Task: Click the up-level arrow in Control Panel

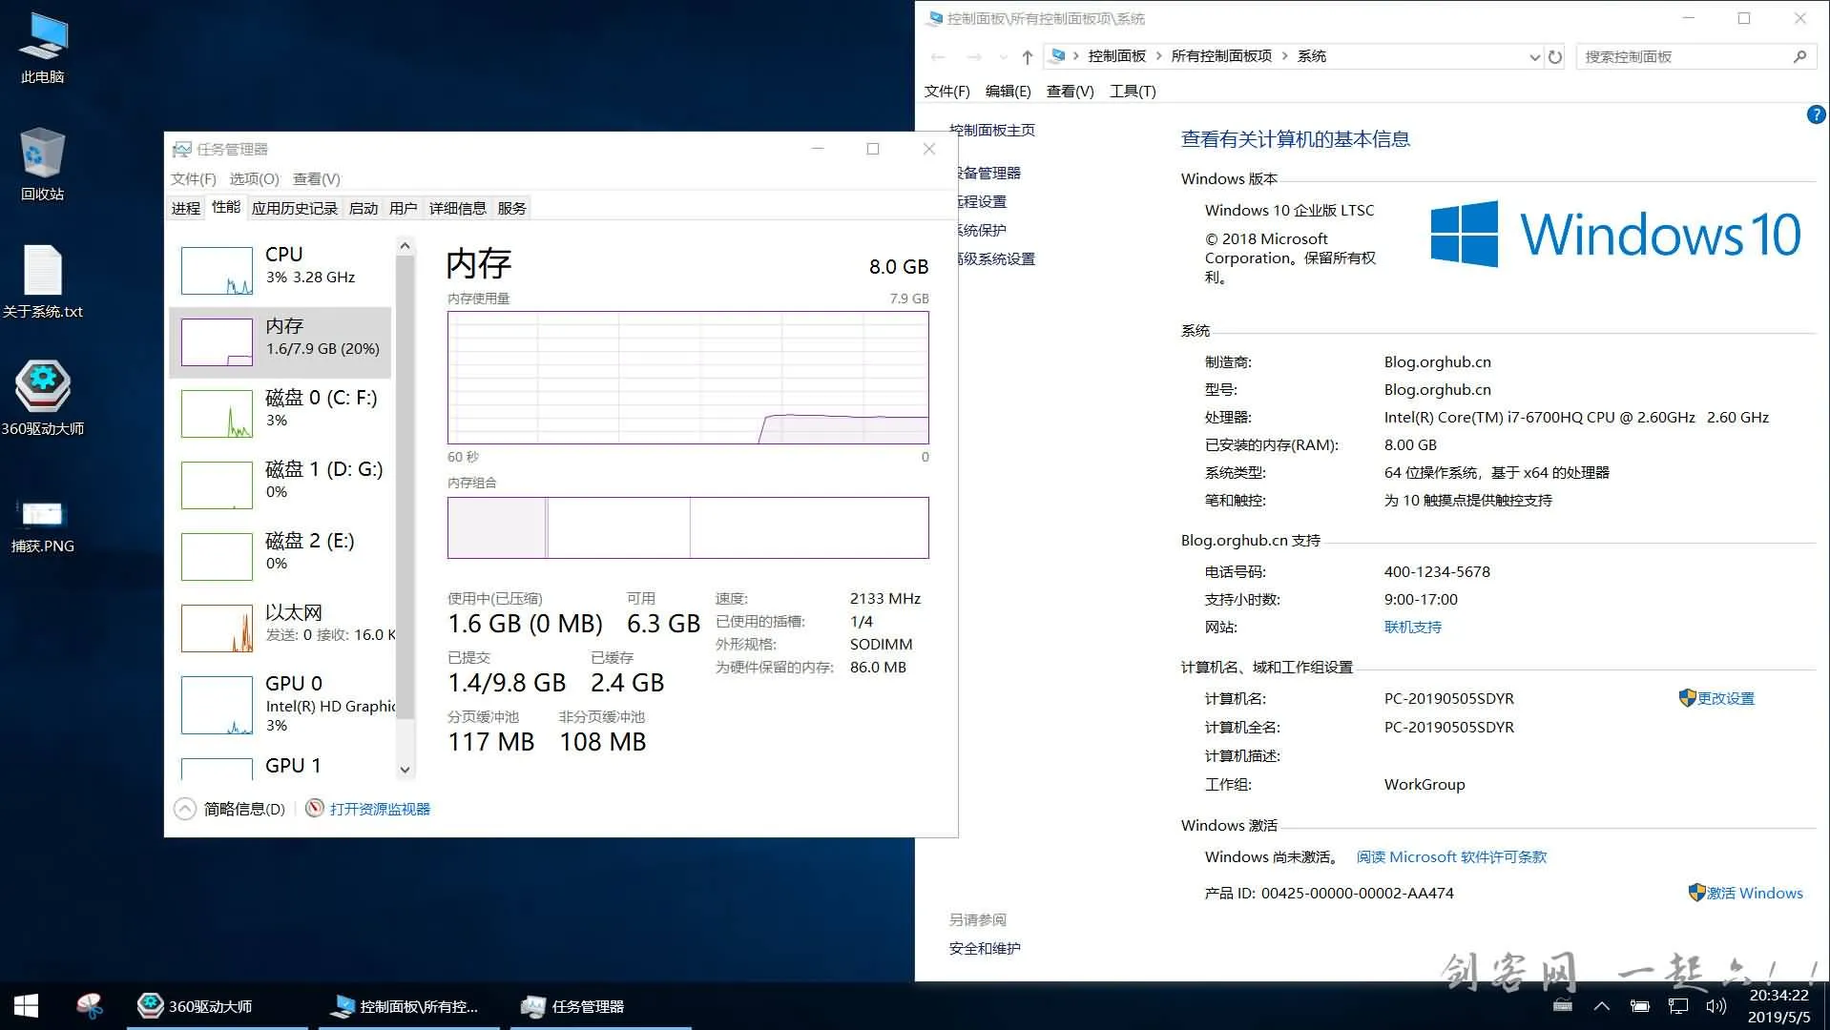Action: click(1028, 57)
